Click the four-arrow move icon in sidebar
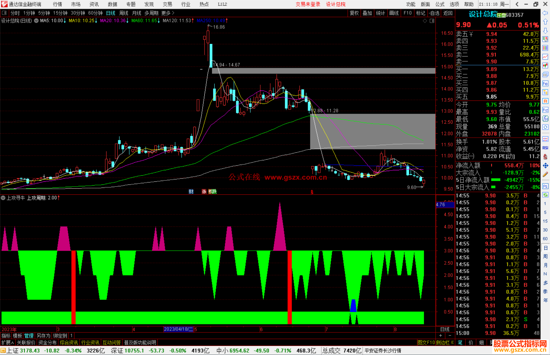550x355 pixels. tap(545, 166)
